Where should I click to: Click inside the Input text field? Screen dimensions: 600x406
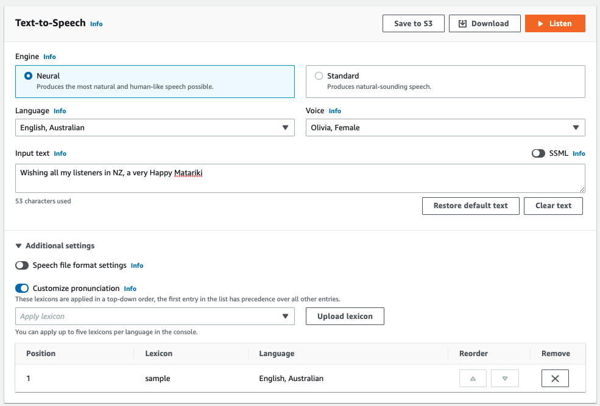[300, 178]
